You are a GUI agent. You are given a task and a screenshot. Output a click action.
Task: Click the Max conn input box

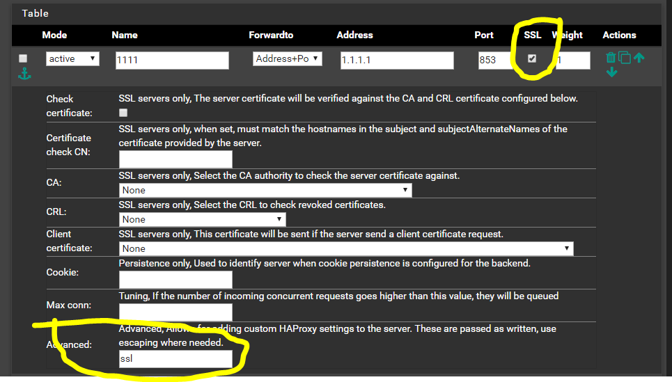(x=175, y=312)
